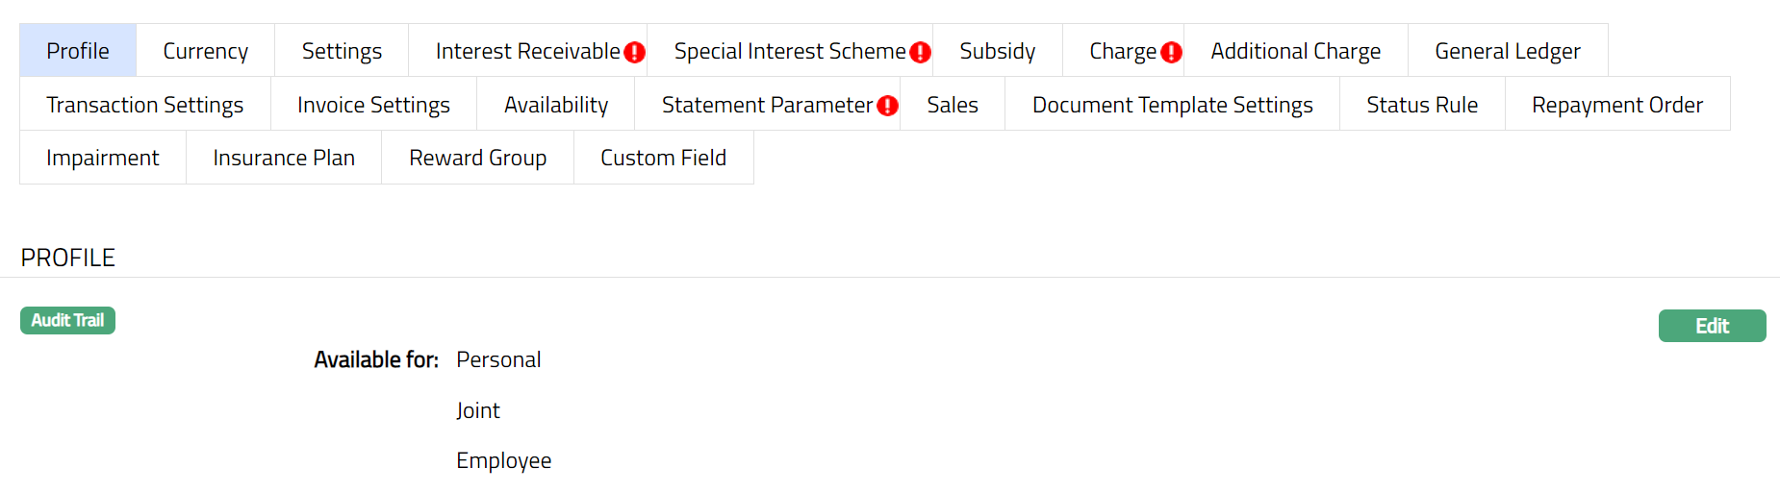This screenshot has width=1780, height=493.
Task: Select the Subsidy tab
Action: [x=997, y=51]
